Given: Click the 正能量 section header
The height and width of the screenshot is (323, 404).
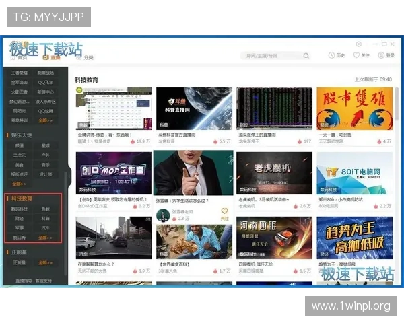Looking at the screenshot, I should pyautogui.click(x=19, y=252).
